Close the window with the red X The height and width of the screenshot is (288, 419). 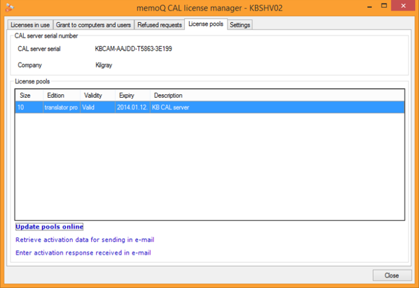coord(403,6)
